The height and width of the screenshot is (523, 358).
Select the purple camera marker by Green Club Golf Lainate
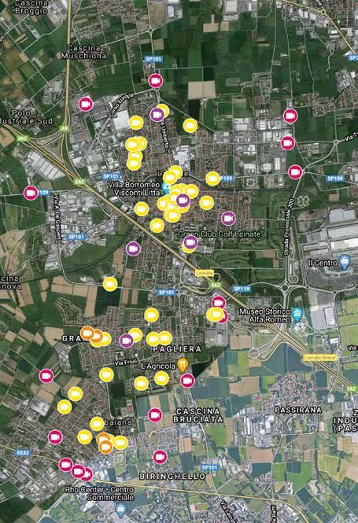(190, 242)
